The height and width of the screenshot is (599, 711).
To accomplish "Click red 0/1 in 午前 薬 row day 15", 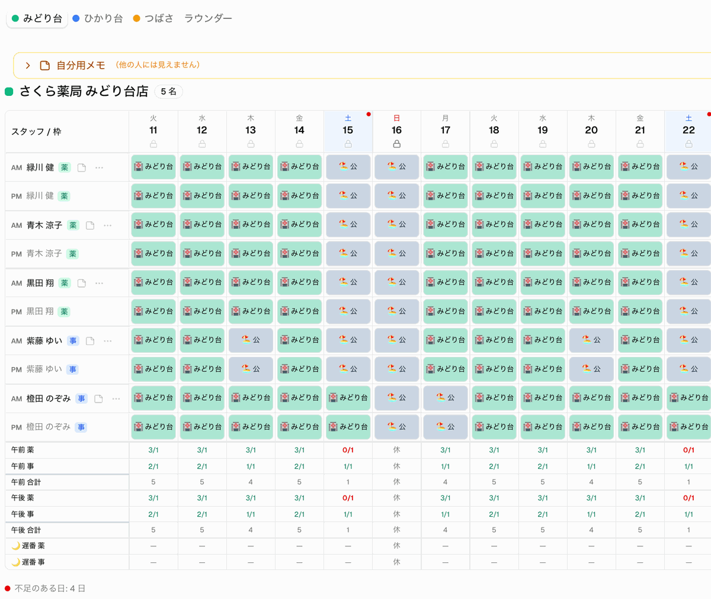I will coord(348,450).
